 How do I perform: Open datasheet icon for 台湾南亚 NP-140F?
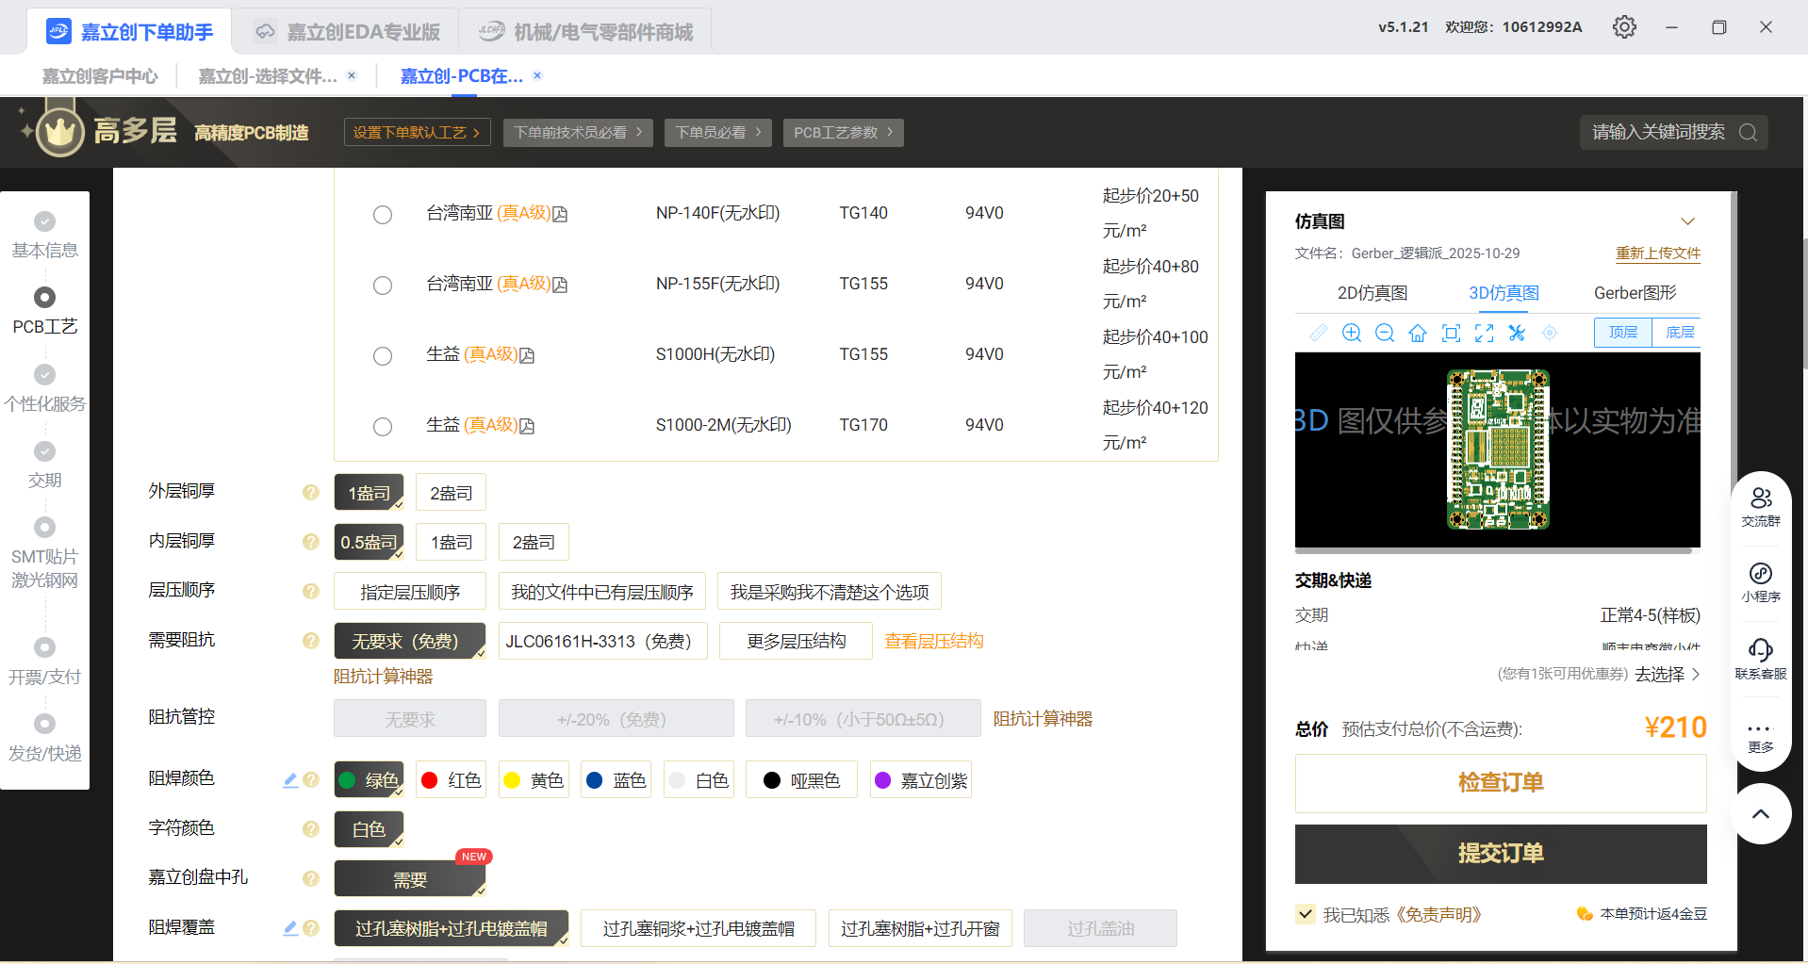[x=560, y=214]
